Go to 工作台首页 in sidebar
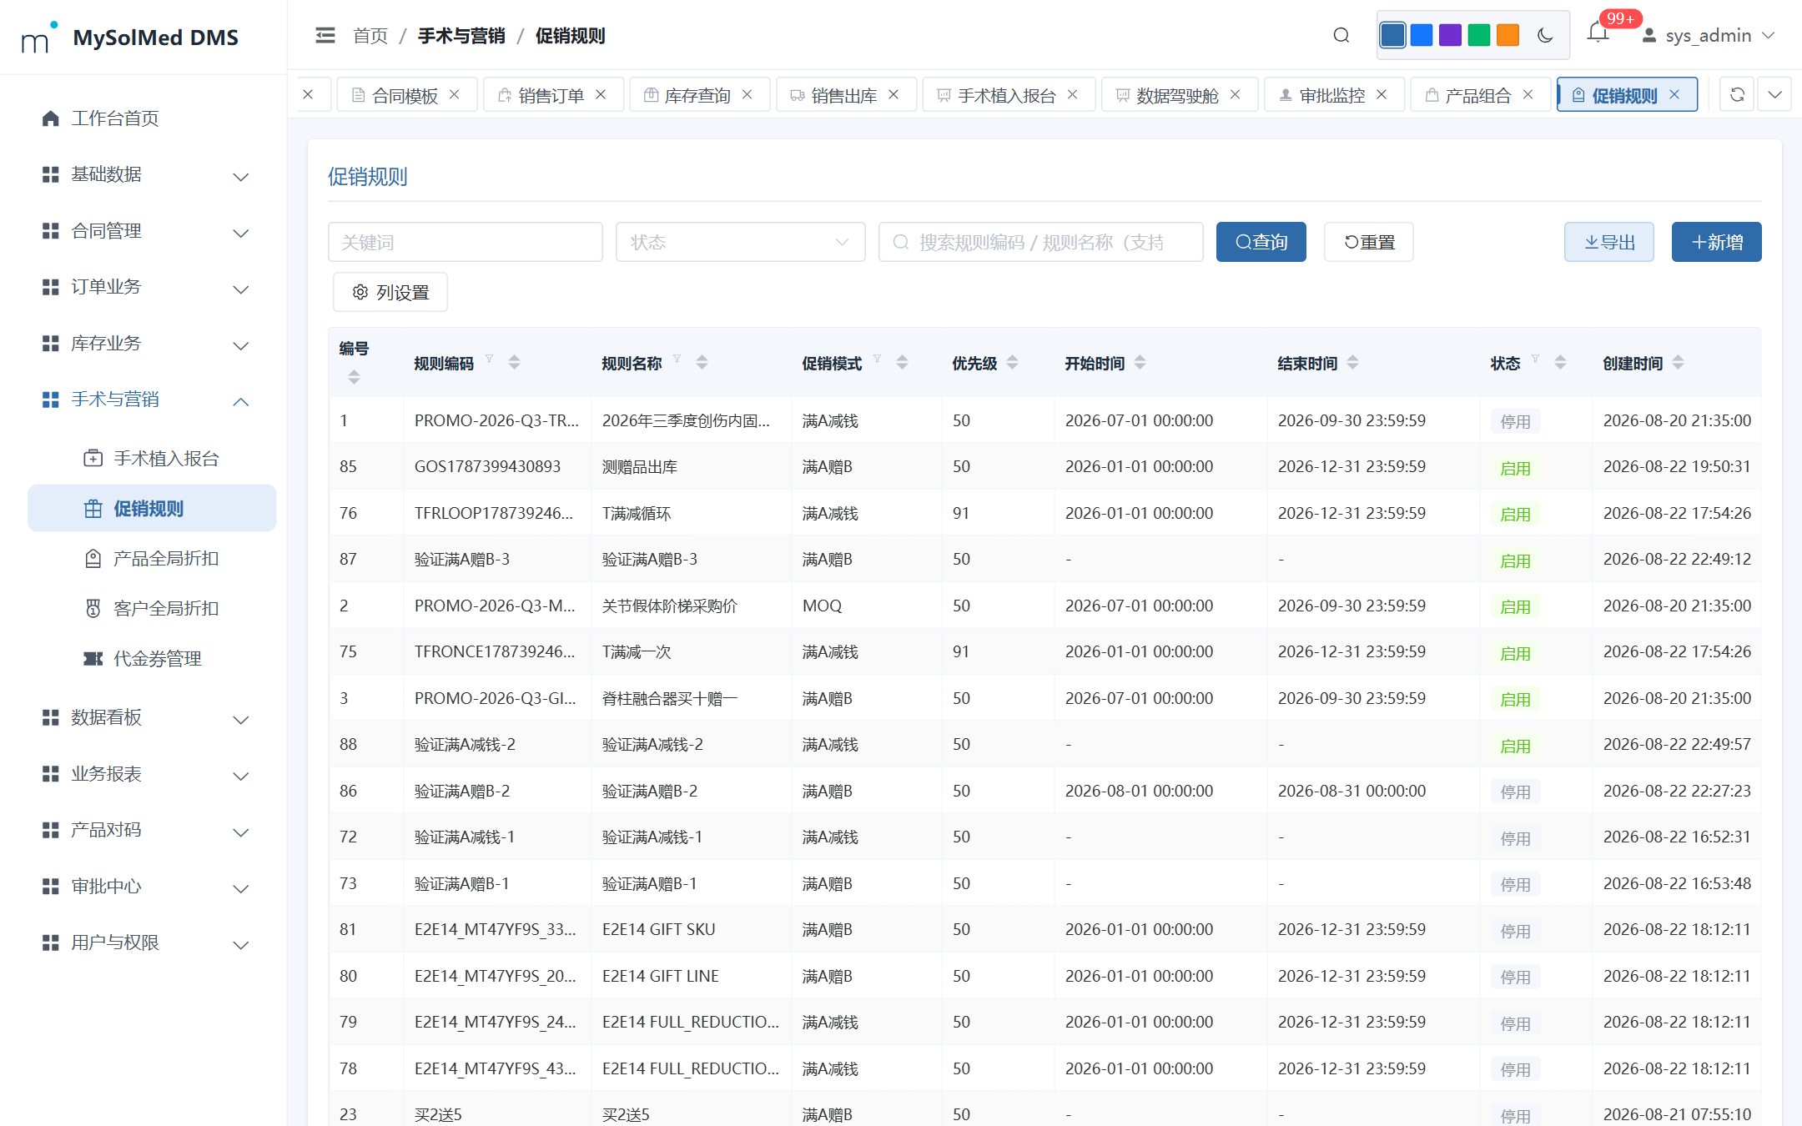The height and width of the screenshot is (1126, 1802). (115, 118)
